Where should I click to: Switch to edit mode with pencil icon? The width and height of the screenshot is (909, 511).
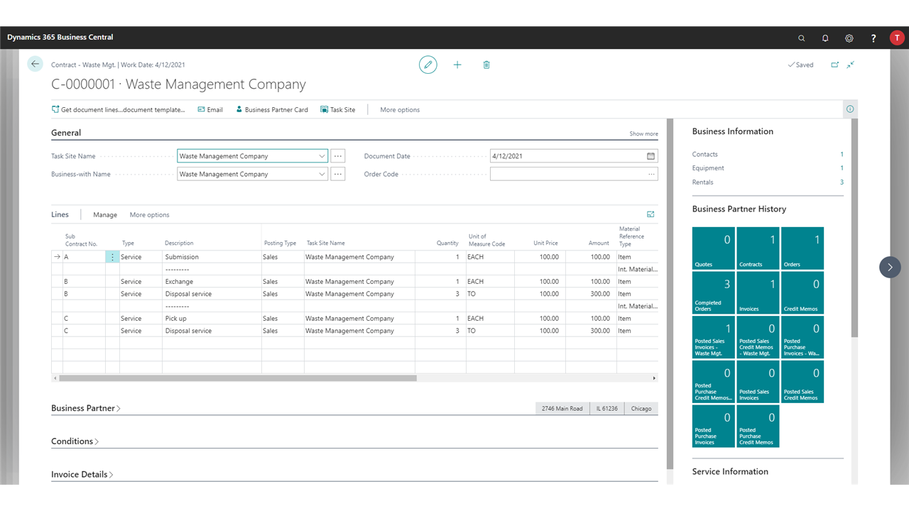pos(428,65)
